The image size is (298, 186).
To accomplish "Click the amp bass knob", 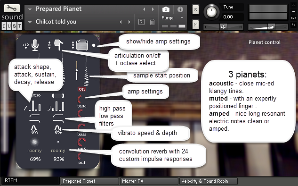I will [x=81, y=127].
